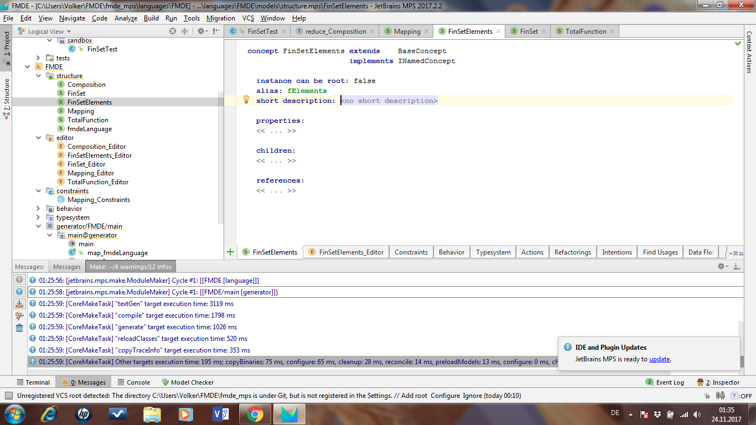The image size is (756, 425).
Task: Open Google Chrome from the Windows taskbar
Action: [x=255, y=413]
